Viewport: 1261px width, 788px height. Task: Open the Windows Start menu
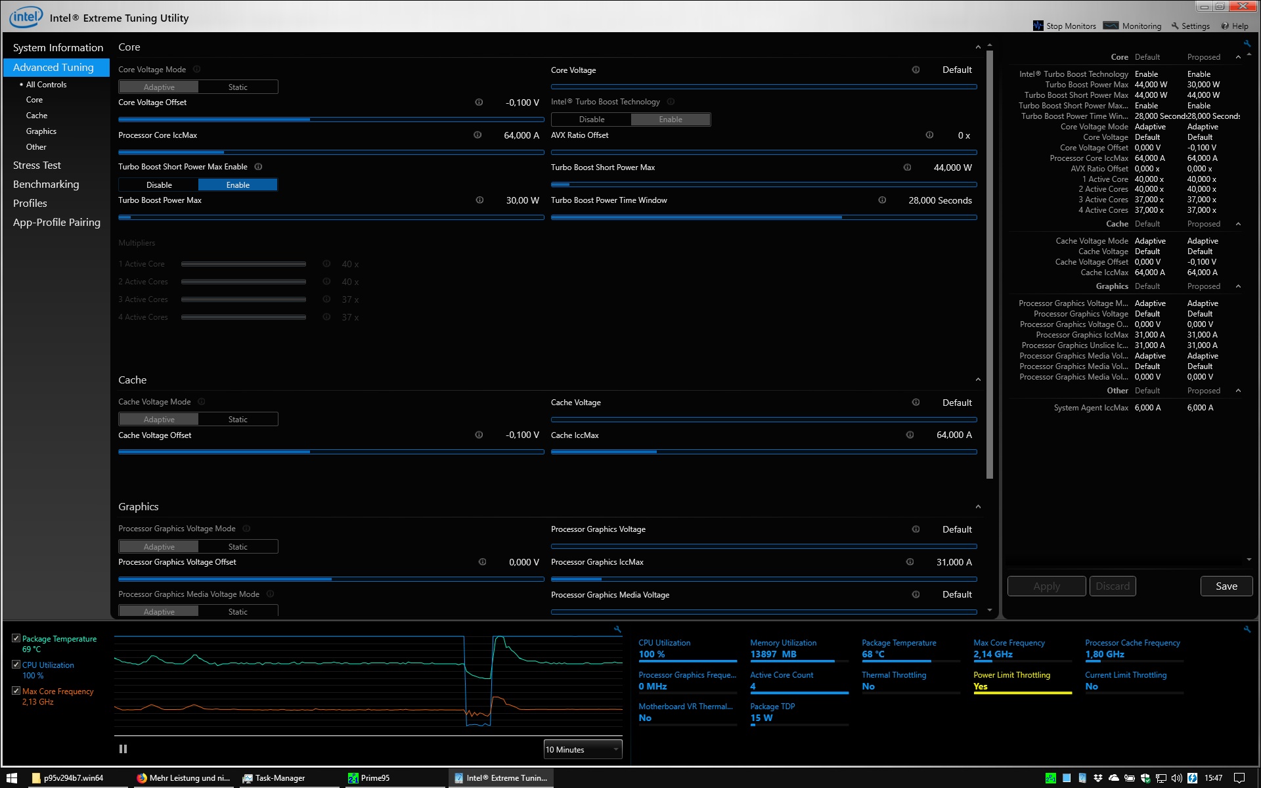12,778
